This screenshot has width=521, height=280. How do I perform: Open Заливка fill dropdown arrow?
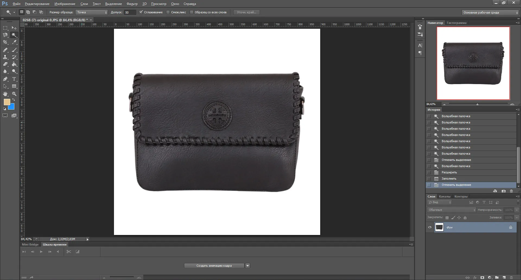point(517,218)
